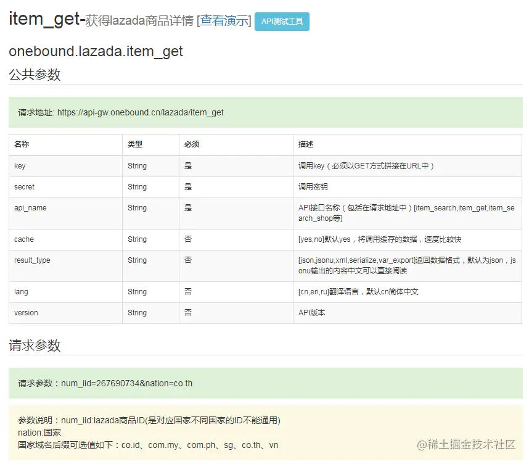This screenshot has height=464, width=529.
Task: Select the cache parameter name cell
Action: (65, 239)
